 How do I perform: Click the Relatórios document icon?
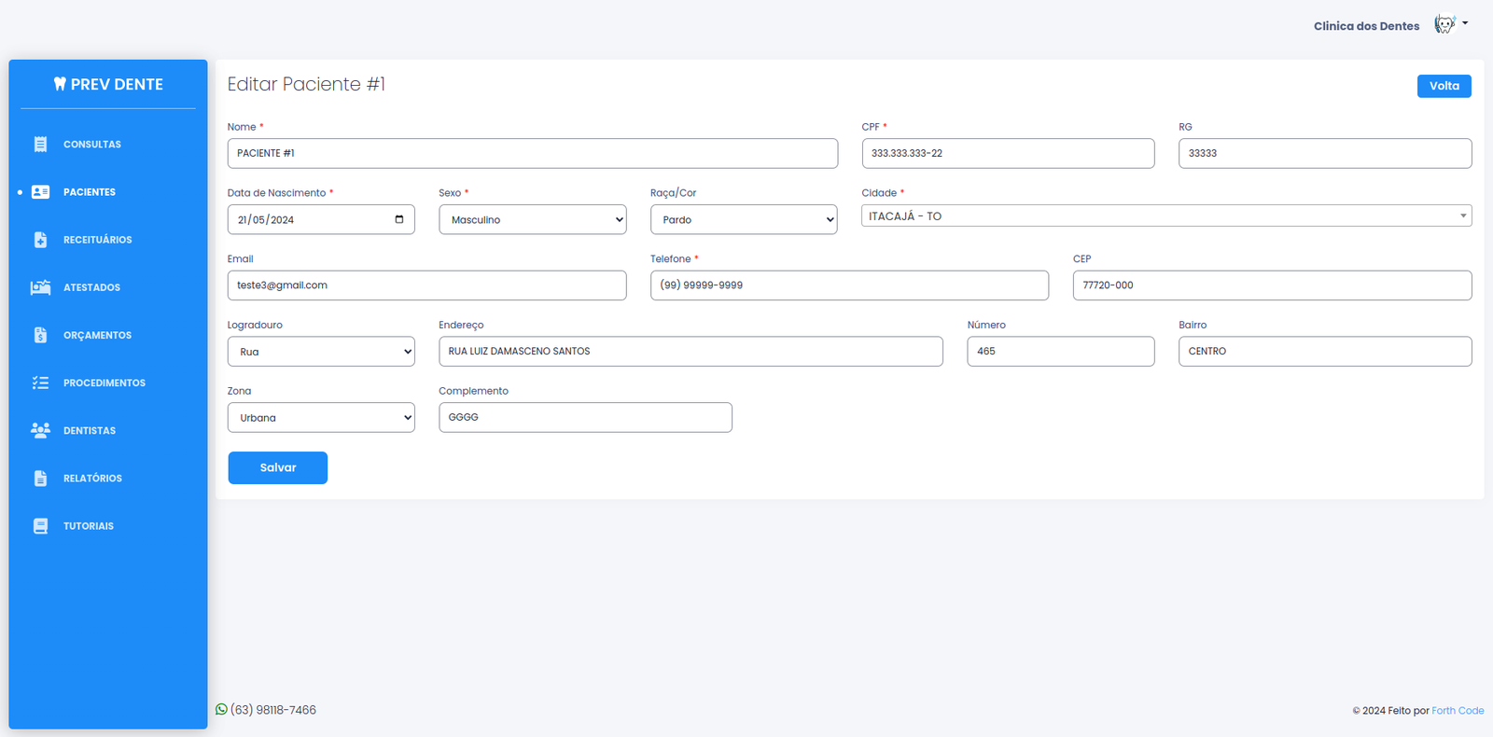[40, 479]
